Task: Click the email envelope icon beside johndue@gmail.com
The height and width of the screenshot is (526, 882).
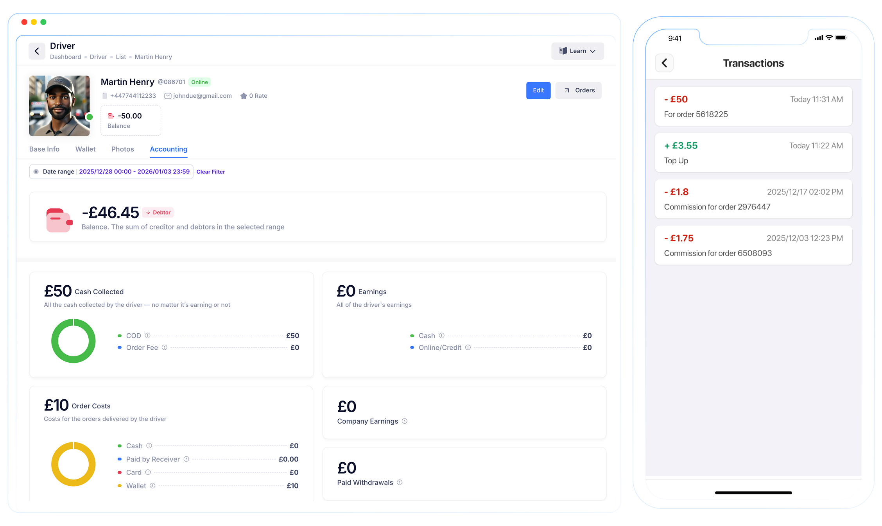Action: pos(167,95)
